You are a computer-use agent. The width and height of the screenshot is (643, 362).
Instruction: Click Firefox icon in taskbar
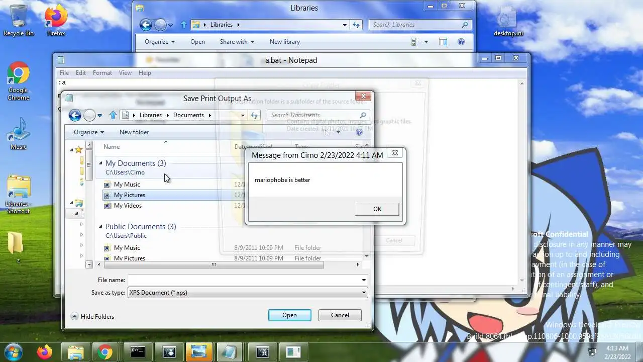[44, 352]
